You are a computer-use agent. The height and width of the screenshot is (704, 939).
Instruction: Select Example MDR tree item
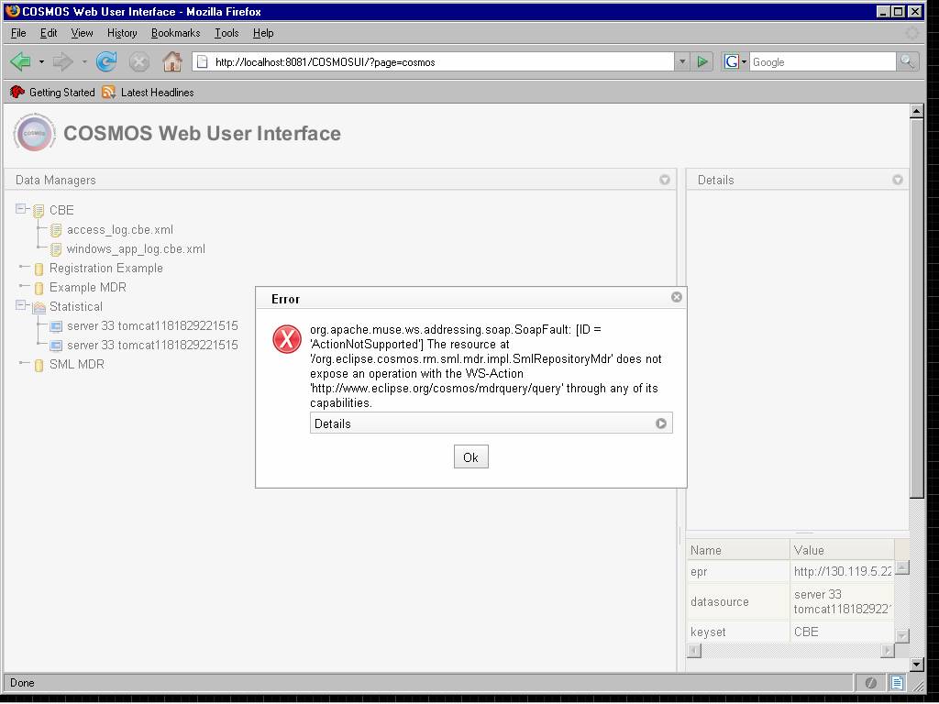[87, 287]
